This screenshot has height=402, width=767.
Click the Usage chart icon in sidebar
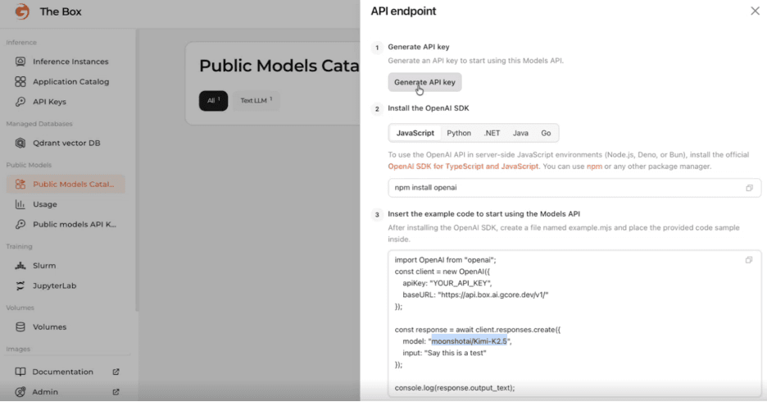pyautogui.click(x=20, y=204)
